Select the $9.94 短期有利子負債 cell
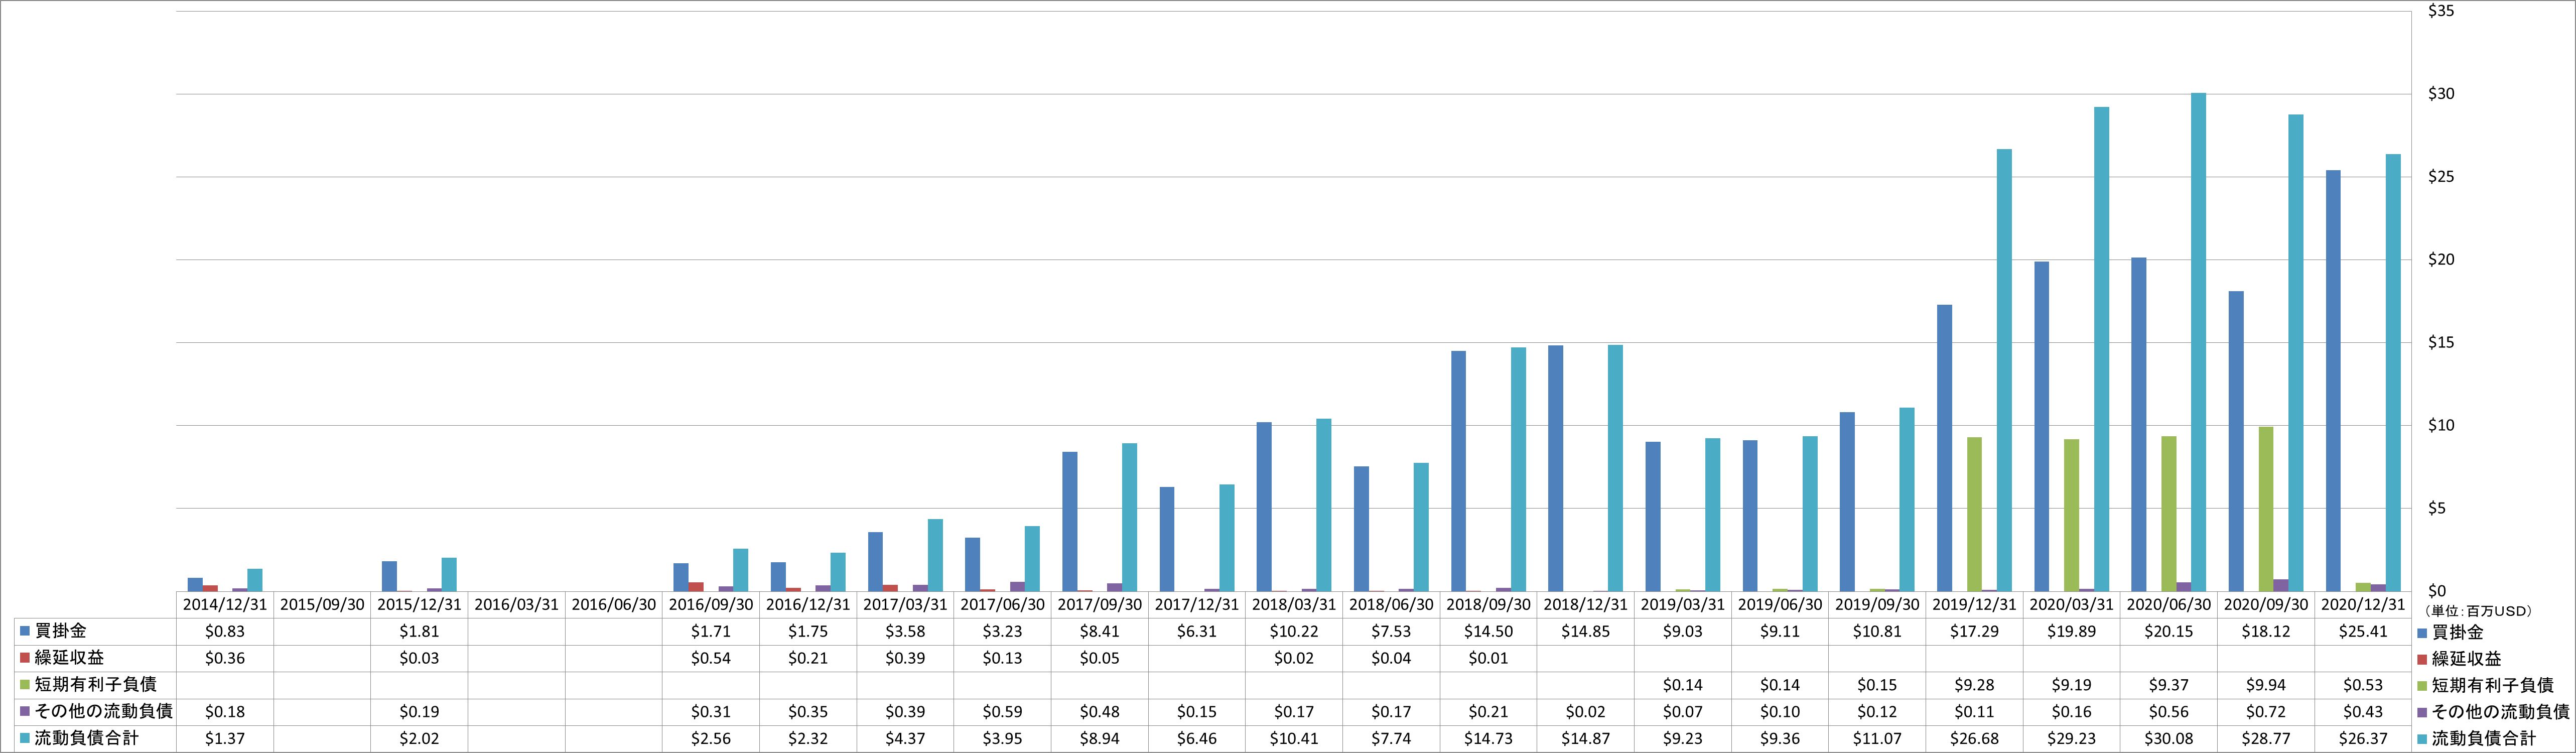The image size is (2576, 753). coord(2265,685)
